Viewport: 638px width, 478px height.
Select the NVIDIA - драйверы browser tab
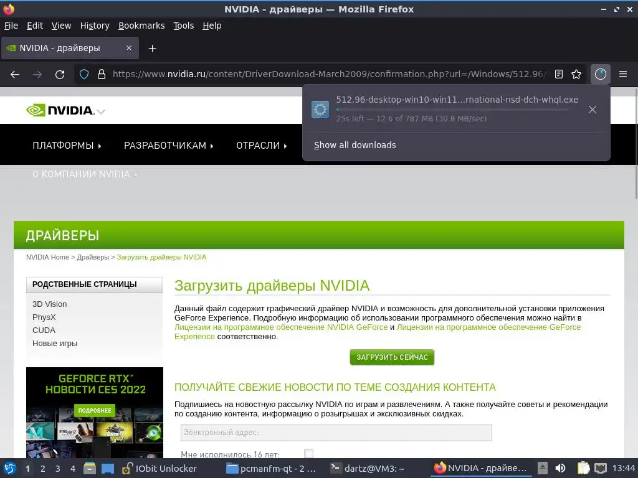tap(70, 48)
